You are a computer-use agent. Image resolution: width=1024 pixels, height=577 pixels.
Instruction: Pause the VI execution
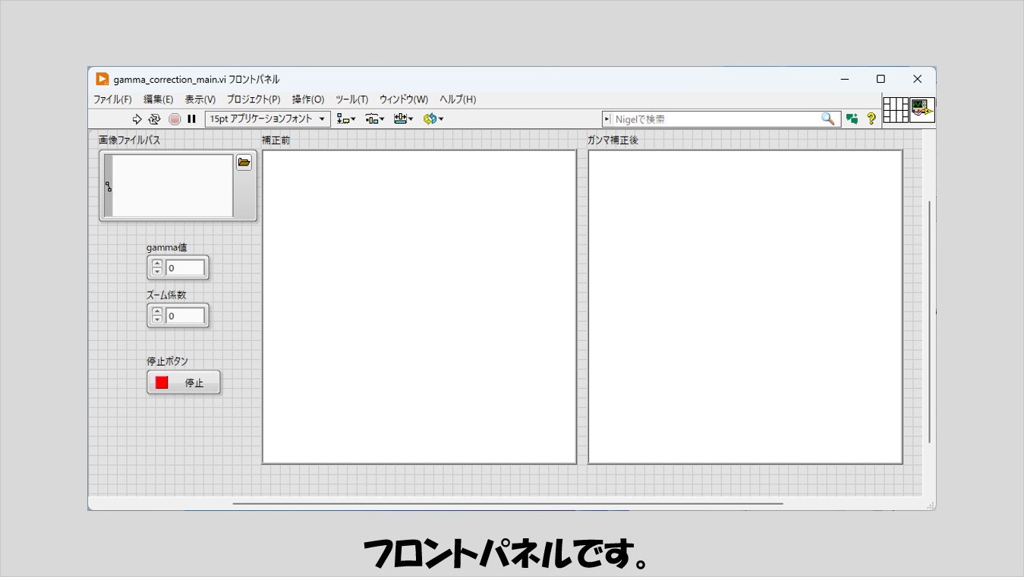click(x=192, y=119)
